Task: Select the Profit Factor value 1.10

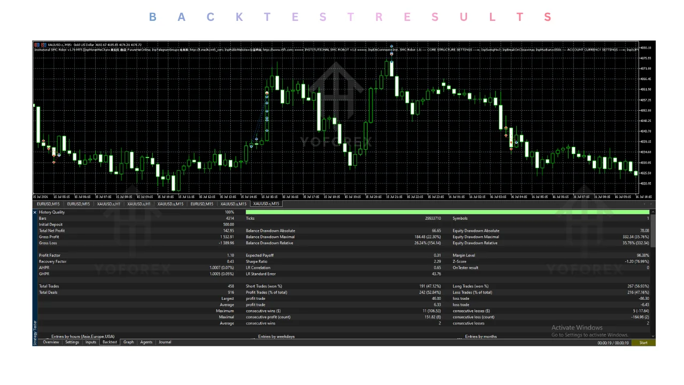Action: pyautogui.click(x=231, y=255)
